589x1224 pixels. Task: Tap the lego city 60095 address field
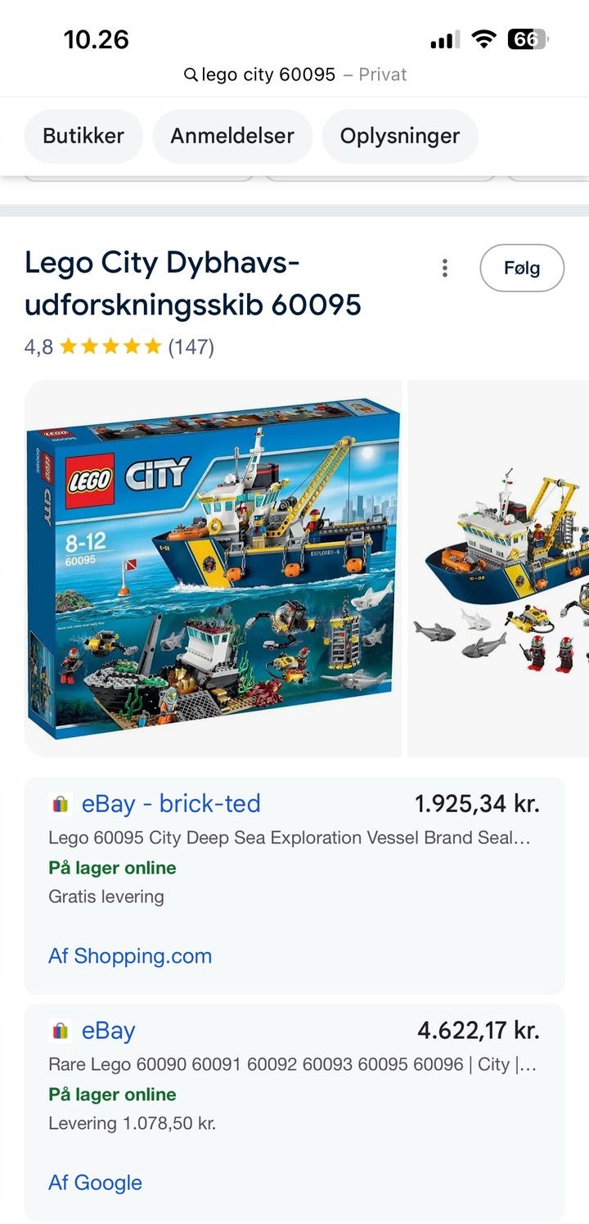pos(294,75)
